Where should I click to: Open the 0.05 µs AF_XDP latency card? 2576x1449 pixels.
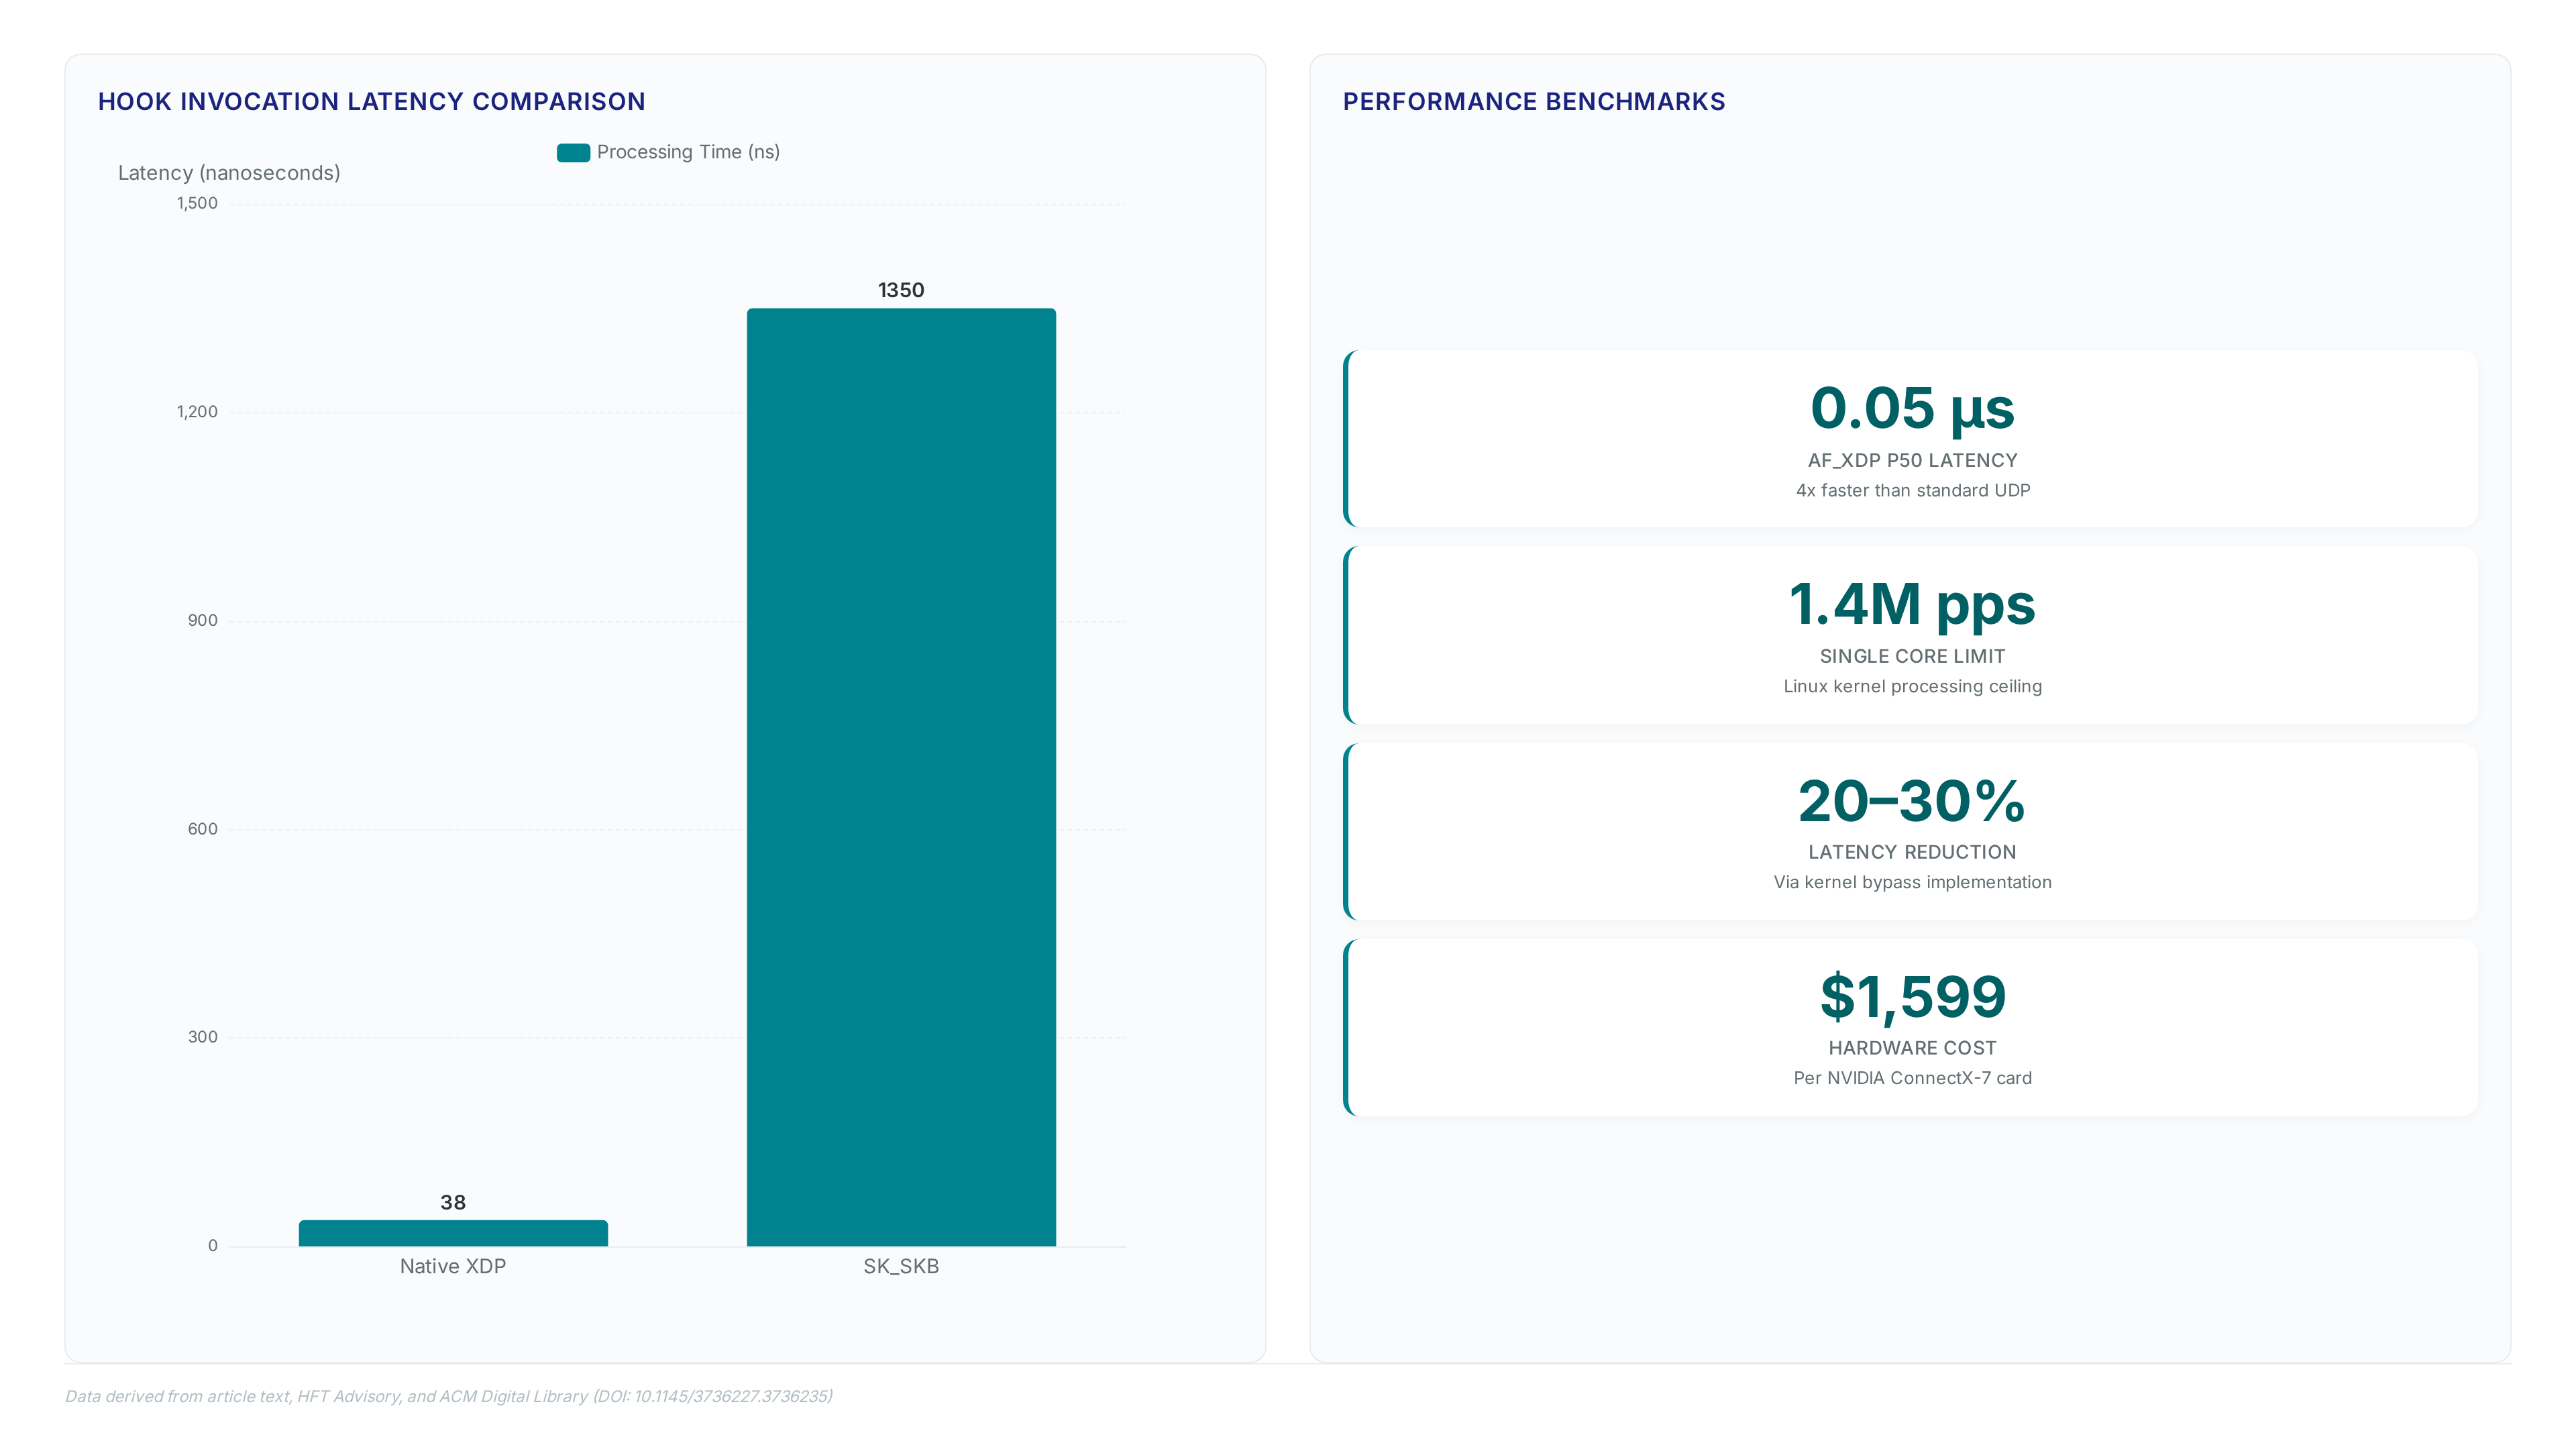1911,438
